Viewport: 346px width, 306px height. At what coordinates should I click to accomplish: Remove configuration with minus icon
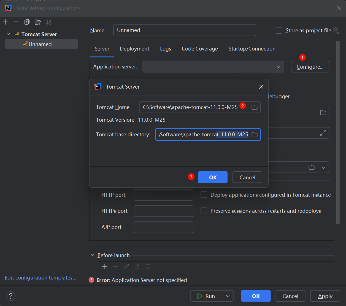(16, 22)
